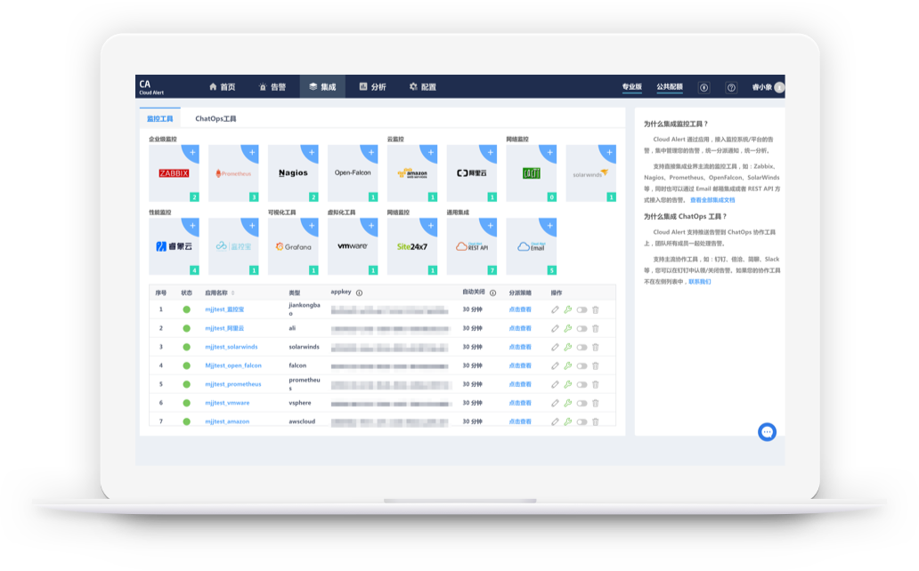Open the mjjtest_prometheus application name link
The width and height of the screenshot is (919, 571).
click(x=233, y=384)
